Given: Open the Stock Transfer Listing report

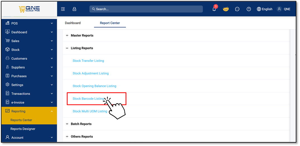Looking at the screenshot, I should pos(88,61).
